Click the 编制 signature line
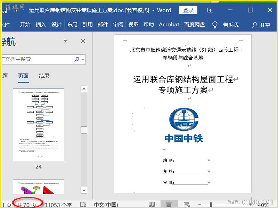 click(x=185, y=160)
